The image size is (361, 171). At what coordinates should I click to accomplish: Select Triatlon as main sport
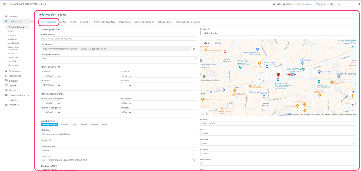click(x=84, y=124)
